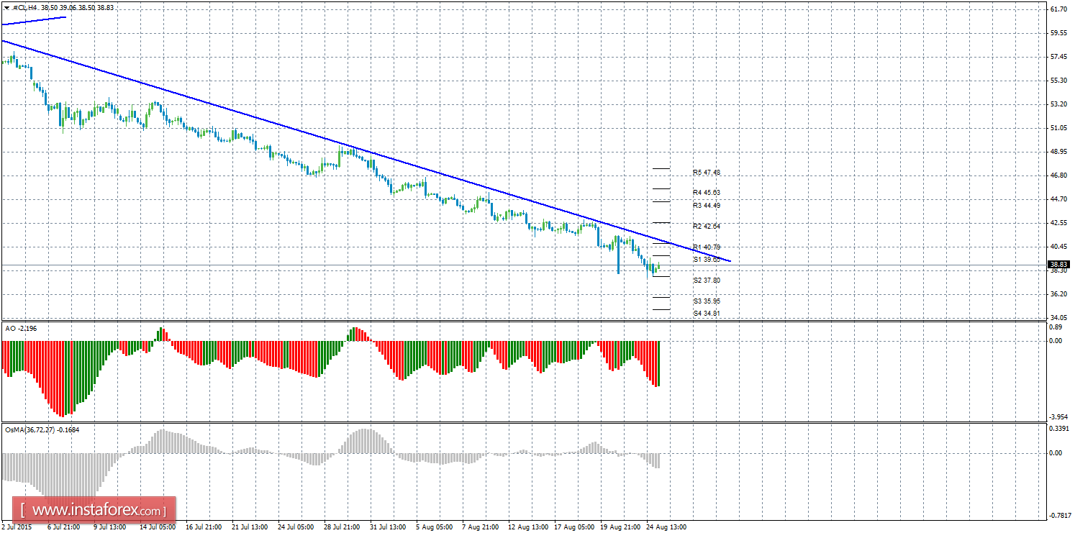Click the 2 Jul 2015 time label
Image resolution: width=1075 pixels, height=533 pixels.
[x=17, y=527]
